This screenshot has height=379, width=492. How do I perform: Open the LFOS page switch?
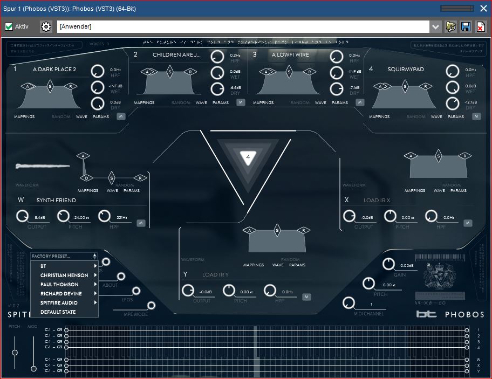click(136, 291)
